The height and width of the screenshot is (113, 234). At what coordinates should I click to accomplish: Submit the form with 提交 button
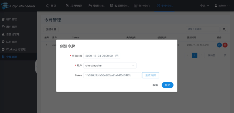click(167, 85)
